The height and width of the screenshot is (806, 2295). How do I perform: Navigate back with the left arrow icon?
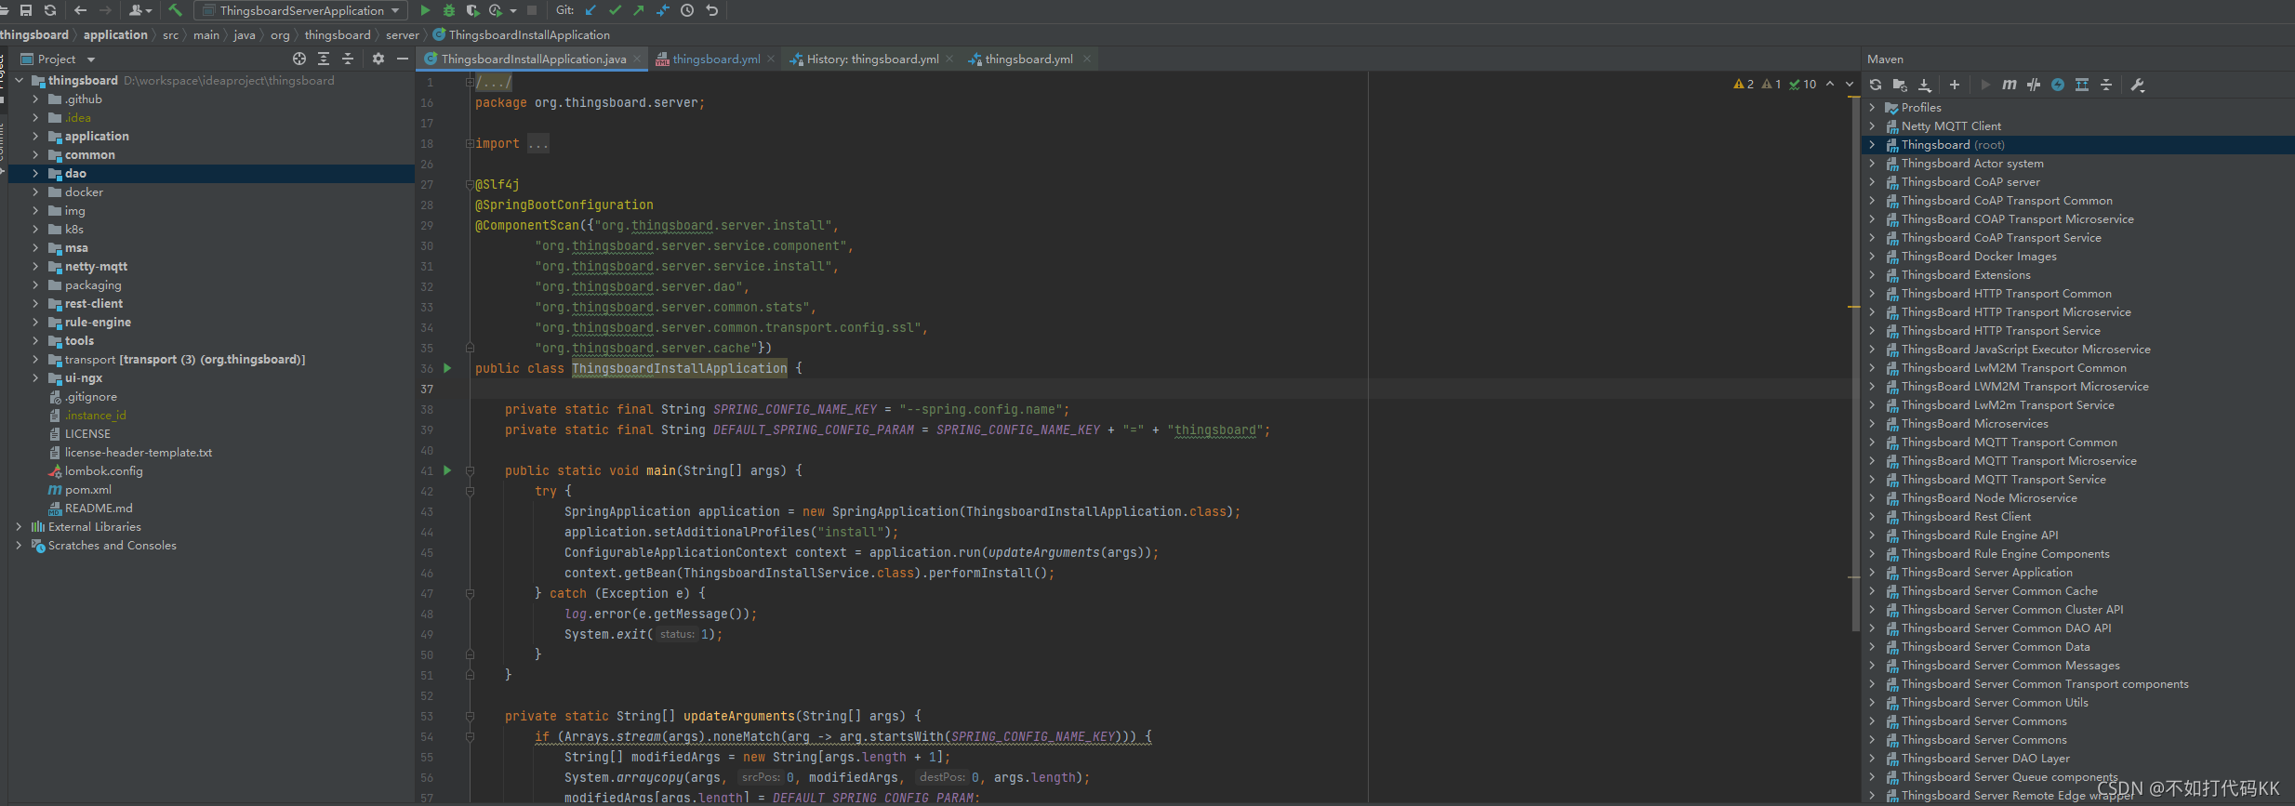(80, 10)
